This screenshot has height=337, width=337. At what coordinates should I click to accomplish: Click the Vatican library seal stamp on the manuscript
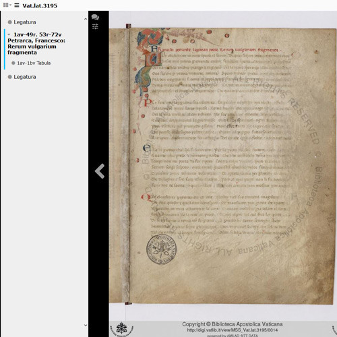(x=161, y=249)
